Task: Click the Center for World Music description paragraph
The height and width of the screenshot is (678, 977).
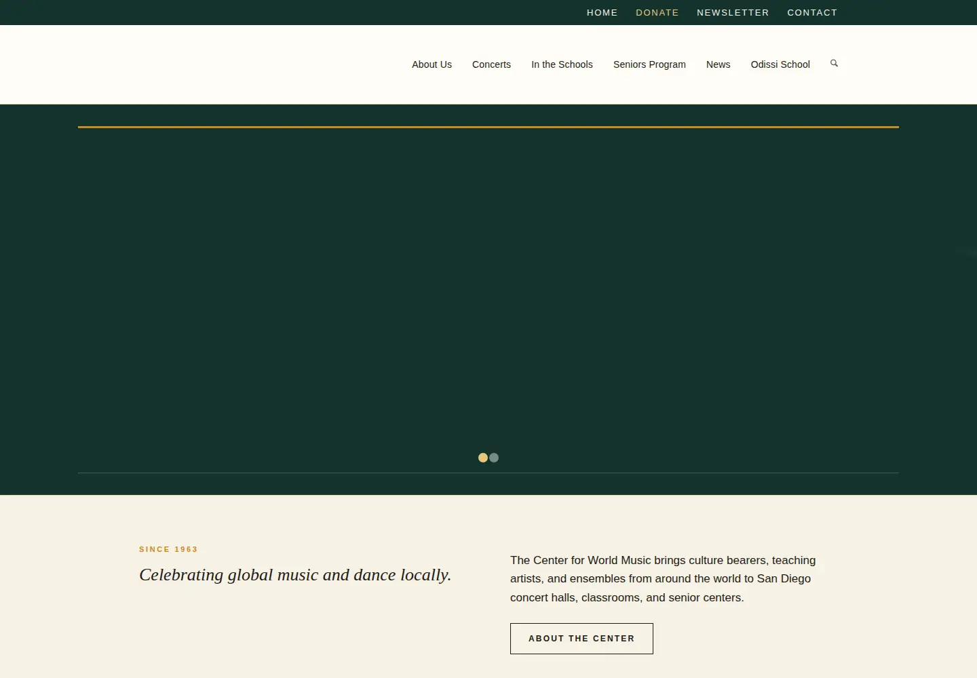Action: [663, 579]
